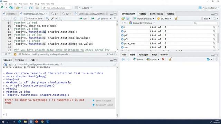221x124 pixels.
Task: Re-run previous code region icon
Action: (92, 18)
